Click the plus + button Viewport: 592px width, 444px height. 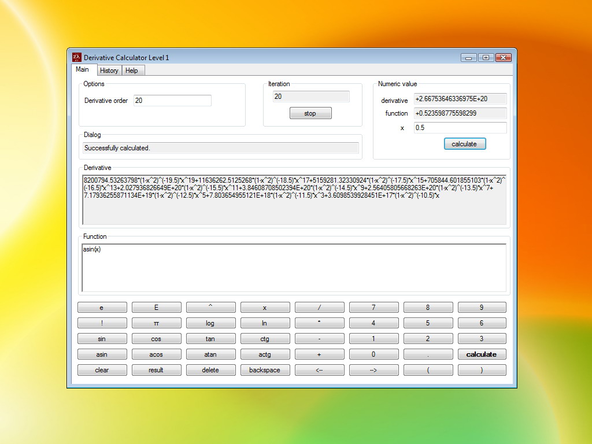pos(319,354)
